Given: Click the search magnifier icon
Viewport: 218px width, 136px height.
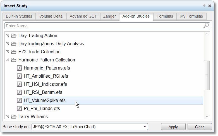Looking at the screenshot, I should [x=206, y=26].
